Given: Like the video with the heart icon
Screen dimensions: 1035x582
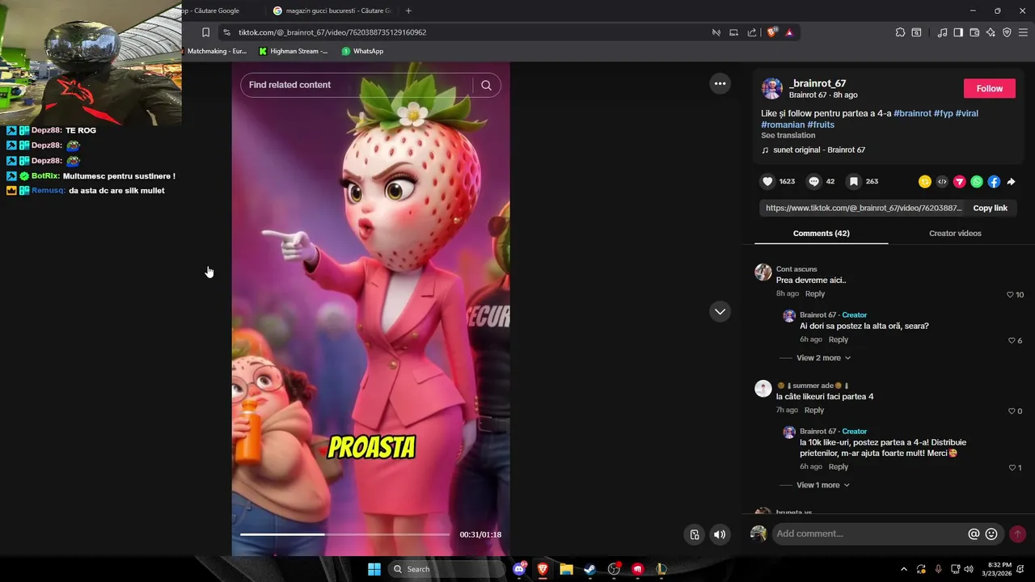Looking at the screenshot, I should [768, 182].
